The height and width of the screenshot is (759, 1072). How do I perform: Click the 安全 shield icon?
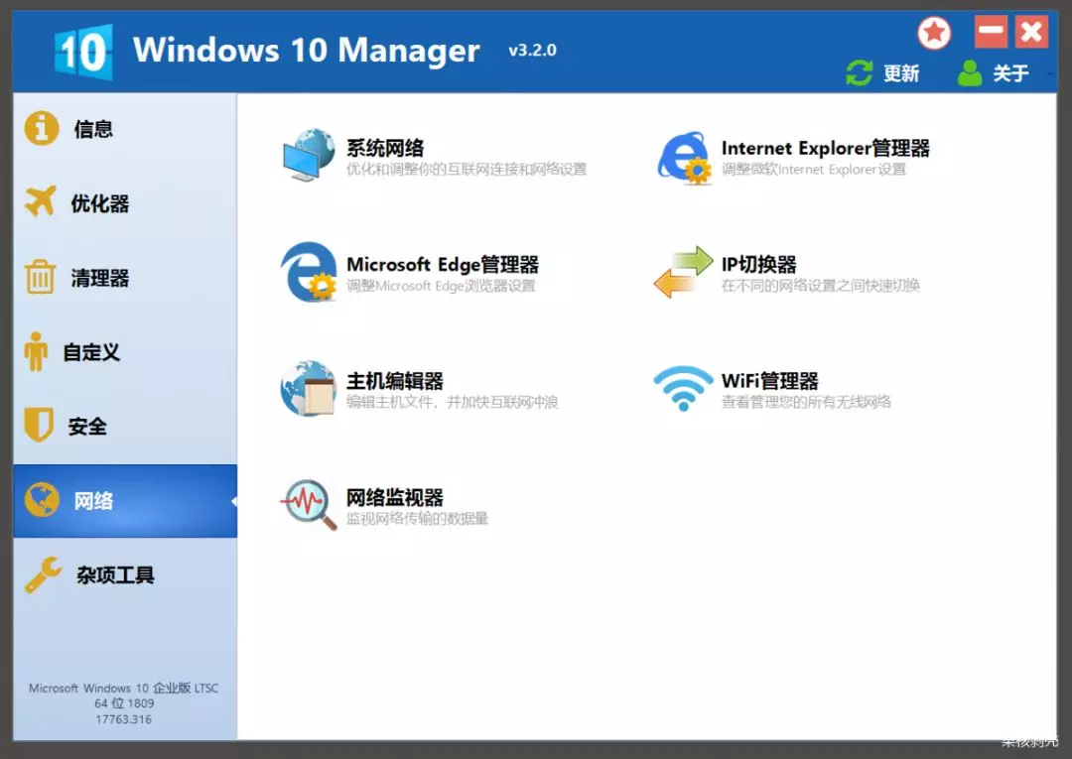(39, 425)
